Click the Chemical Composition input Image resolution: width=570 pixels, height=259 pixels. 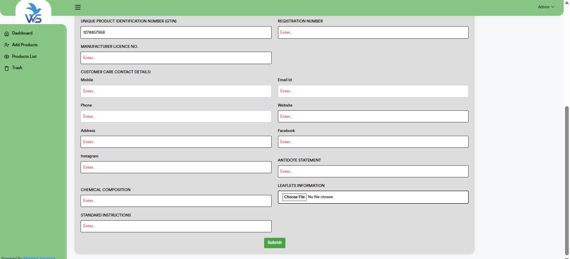[176, 201]
